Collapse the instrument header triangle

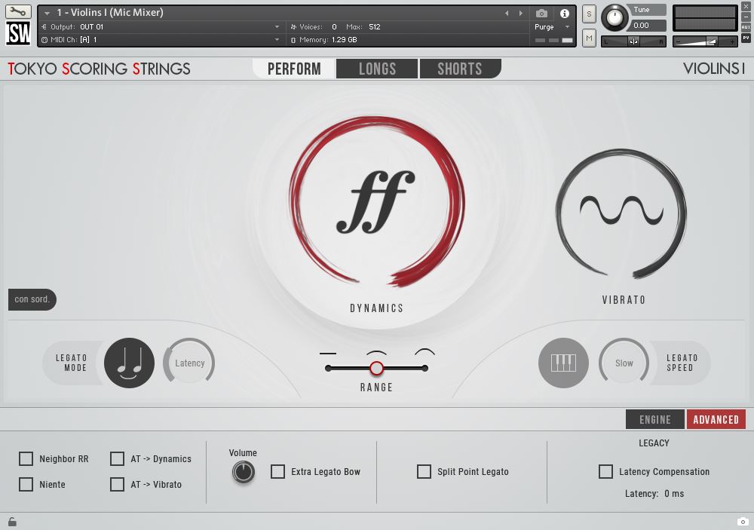47,13
